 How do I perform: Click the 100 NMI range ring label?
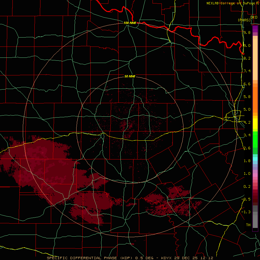click(x=130, y=23)
